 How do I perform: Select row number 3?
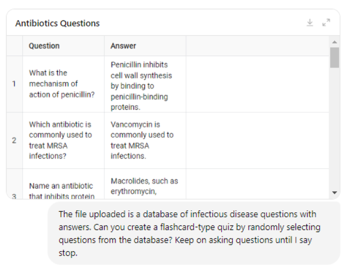coord(14,196)
